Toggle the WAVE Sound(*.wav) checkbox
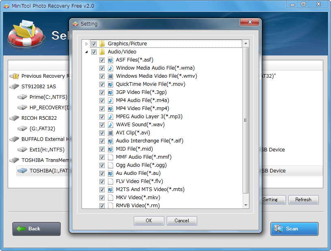This screenshot has width=331, height=251. [102, 125]
